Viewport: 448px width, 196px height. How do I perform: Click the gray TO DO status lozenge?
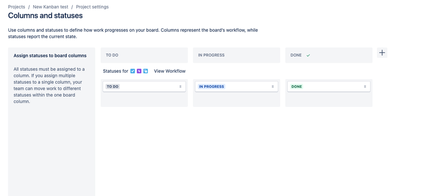113,87
